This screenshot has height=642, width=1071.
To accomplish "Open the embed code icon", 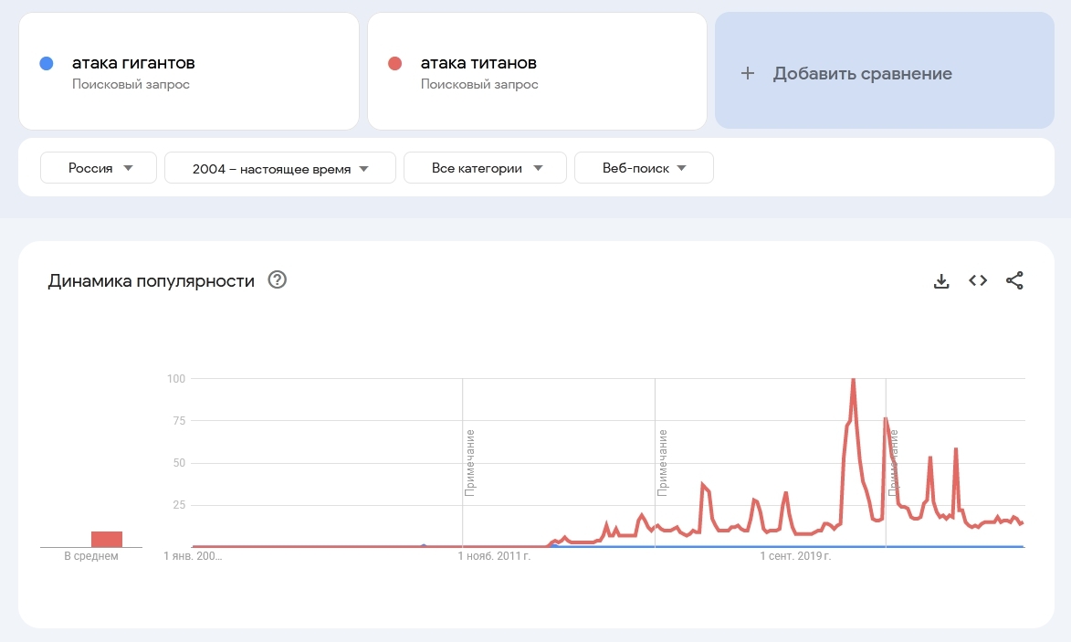I will click(x=978, y=281).
